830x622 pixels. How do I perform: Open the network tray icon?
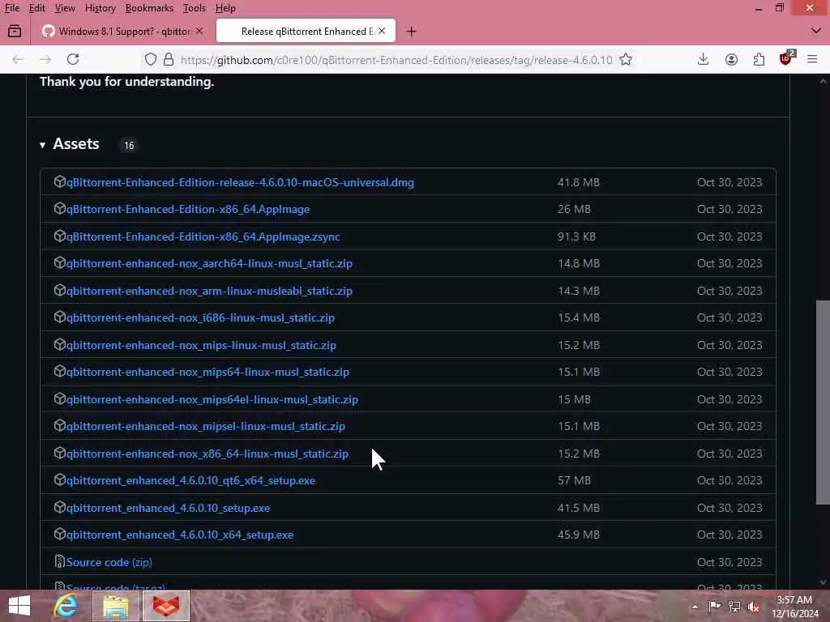coord(734,607)
